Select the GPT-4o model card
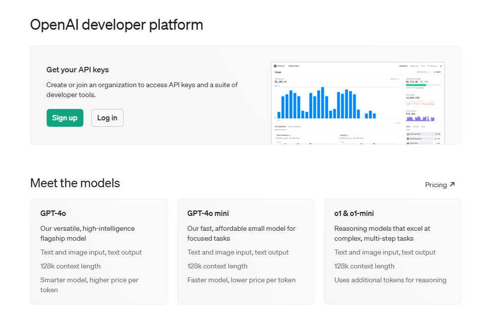The height and width of the screenshot is (312, 481). (98, 251)
